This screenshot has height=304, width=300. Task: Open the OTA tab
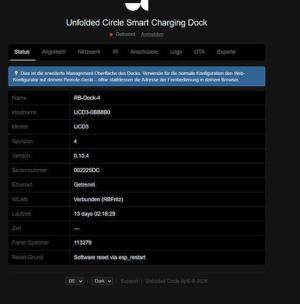point(199,52)
